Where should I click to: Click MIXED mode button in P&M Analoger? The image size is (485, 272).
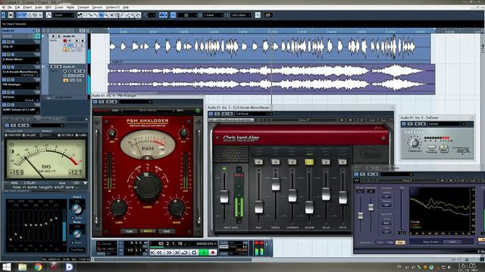(148, 231)
